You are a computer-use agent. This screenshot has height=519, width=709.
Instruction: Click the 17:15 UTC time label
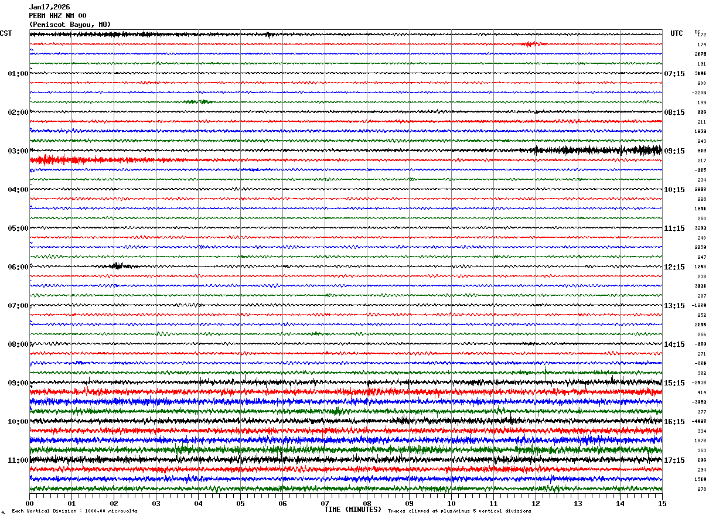click(x=674, y=460)
